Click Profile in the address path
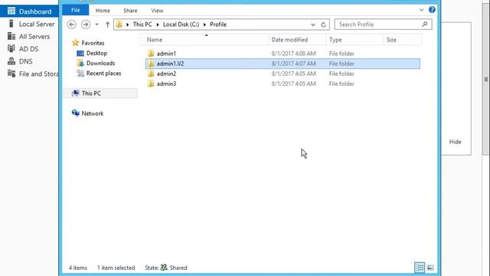The width and height of the screenshot is (490, 276). pyautogui.click(x=218, y=25)
